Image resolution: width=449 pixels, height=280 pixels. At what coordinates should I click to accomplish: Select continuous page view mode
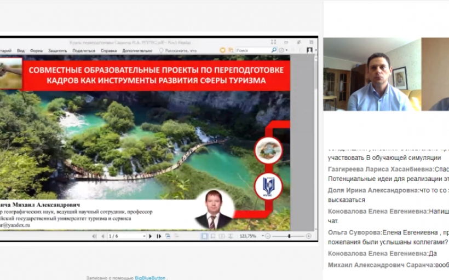click(213, 236)
